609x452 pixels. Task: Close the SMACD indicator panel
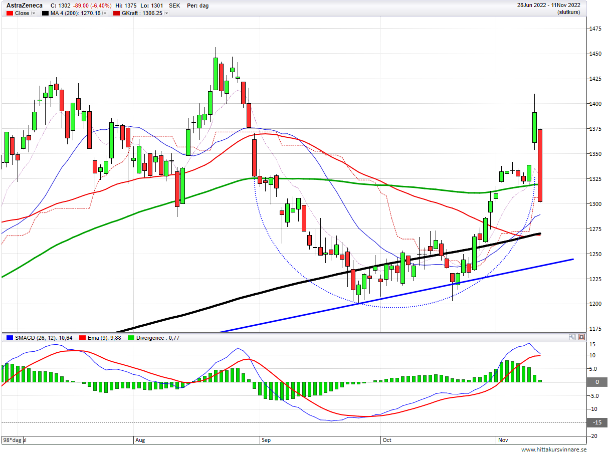point(581,337)
